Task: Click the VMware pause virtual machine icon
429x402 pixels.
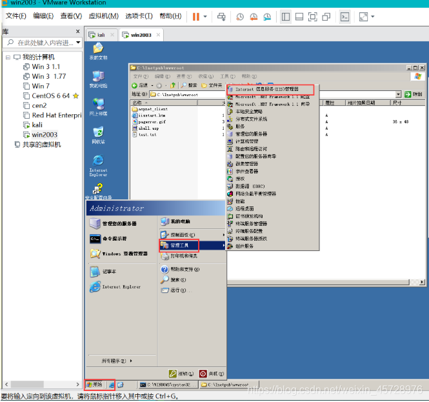Action: coord(195,17)
